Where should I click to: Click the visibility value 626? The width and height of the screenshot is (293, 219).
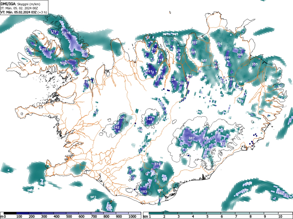click(219, 44)
